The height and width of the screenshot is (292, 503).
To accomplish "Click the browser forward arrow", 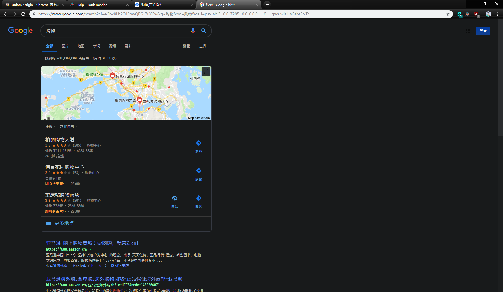I will 15,14.
